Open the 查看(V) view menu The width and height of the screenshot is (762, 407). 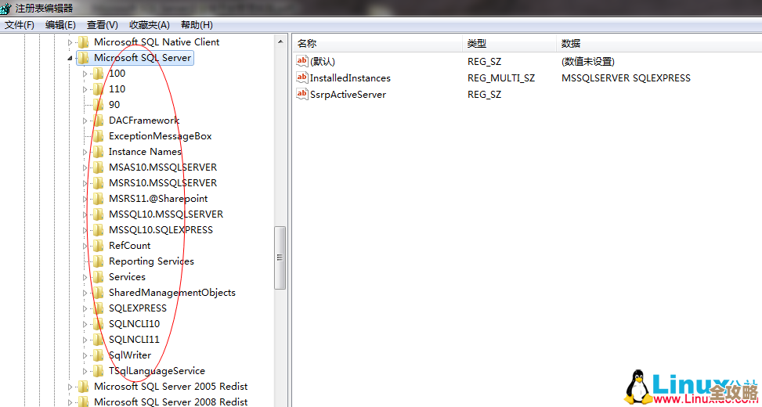click(x=102, y=25)
